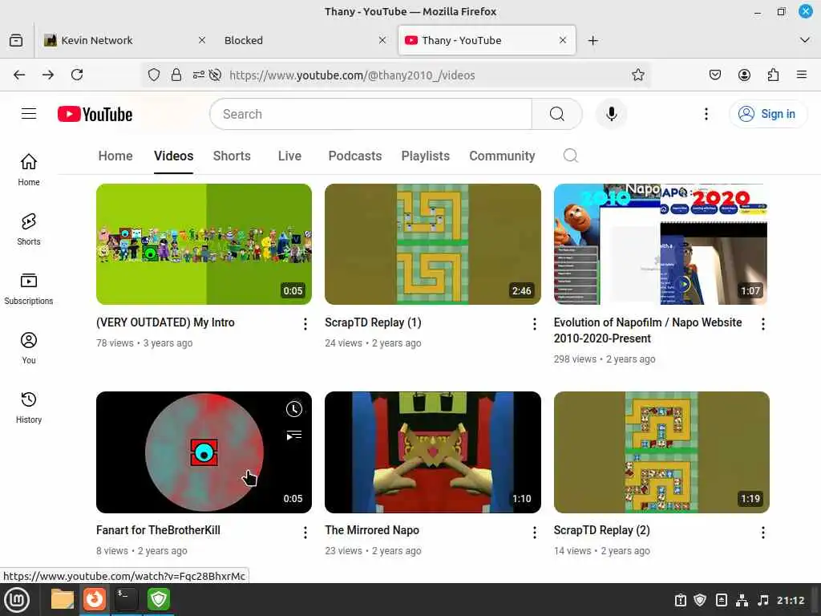Open Shorts in the YouTube sidebar
Image resolution: width=821 pixels, height=616 pixels.
tap(29, 229)
